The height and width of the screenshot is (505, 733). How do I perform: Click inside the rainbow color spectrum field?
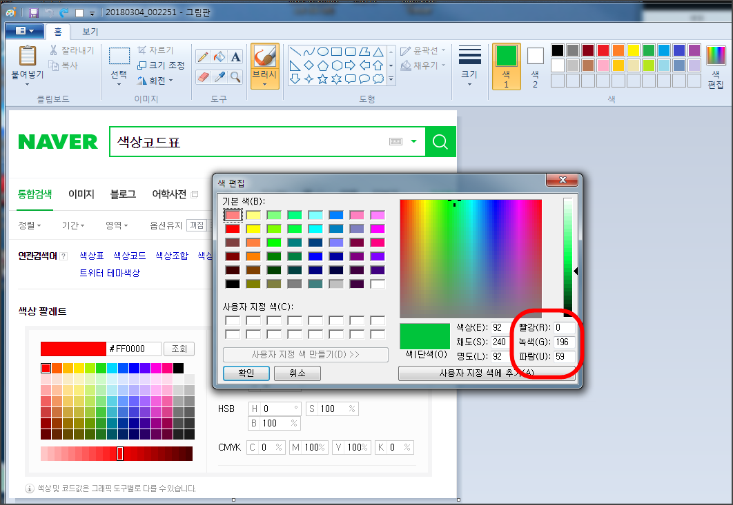[x=471, y=258]
